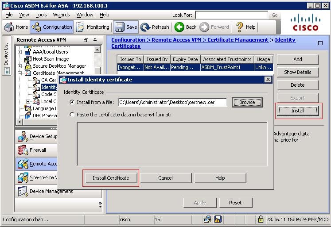Click the Install Certificate button
331x227 pixels.
pos(111,178)
